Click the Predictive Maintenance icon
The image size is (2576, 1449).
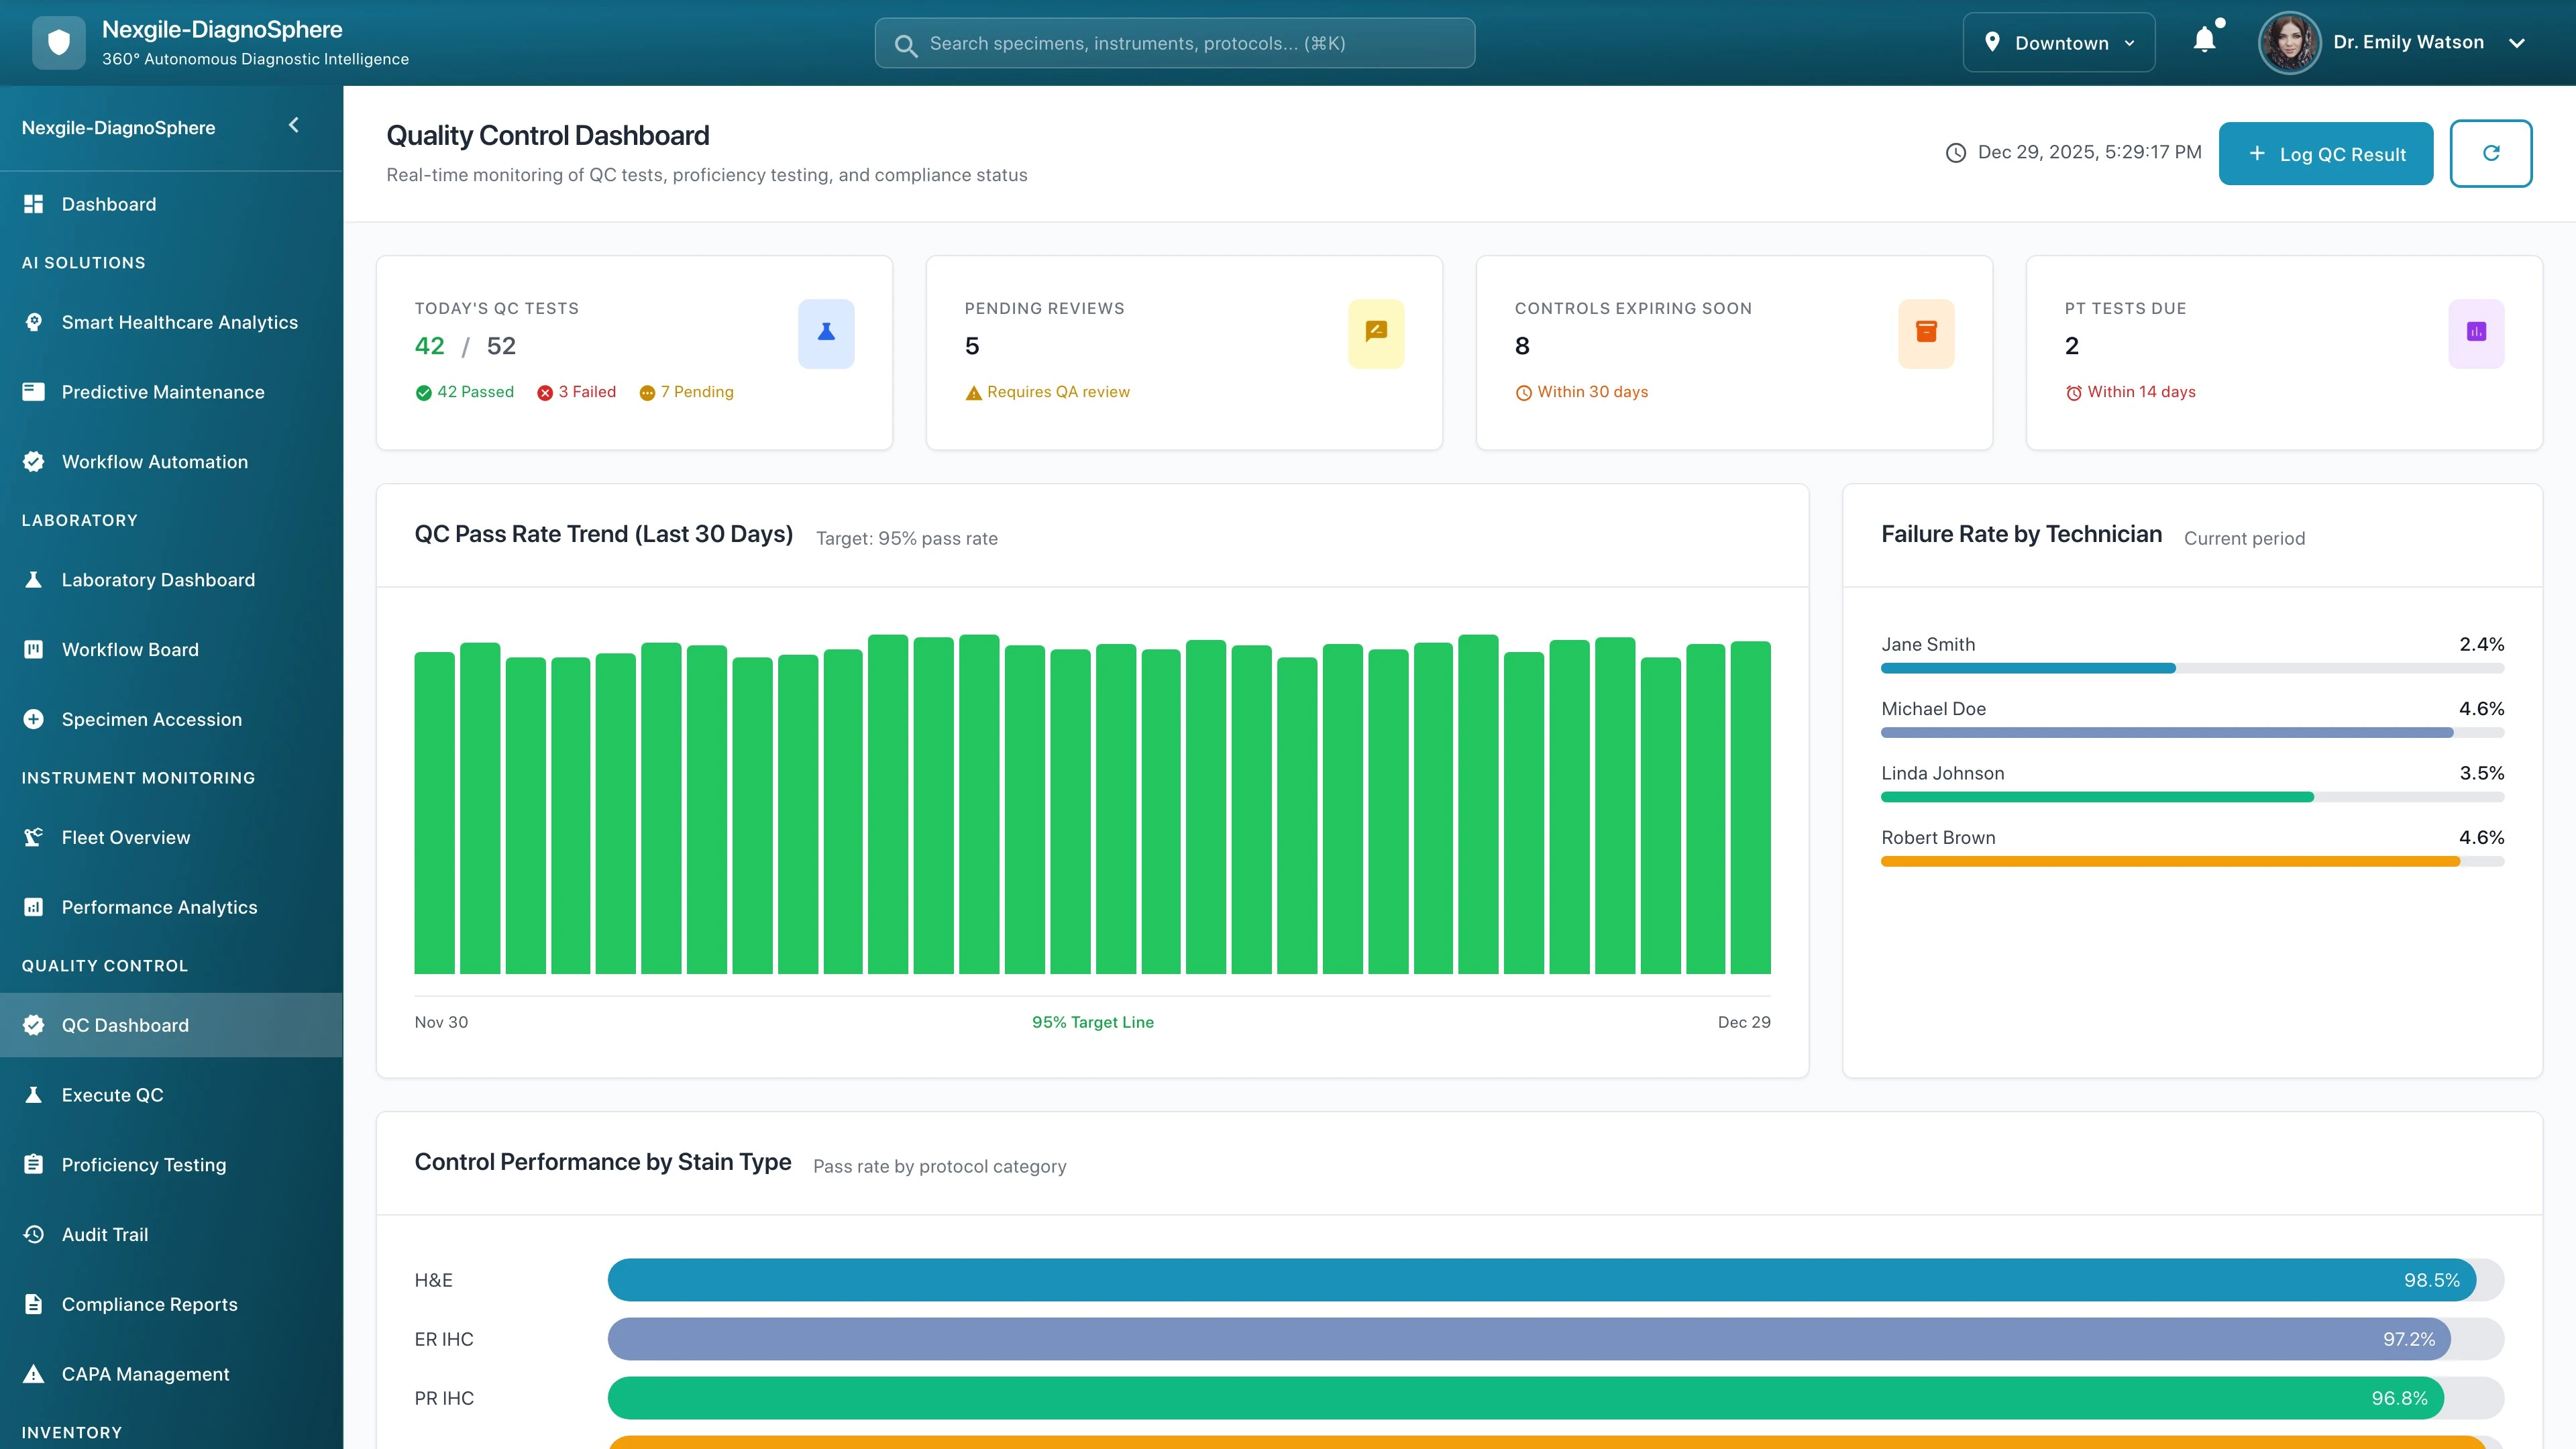pos(33,391)
